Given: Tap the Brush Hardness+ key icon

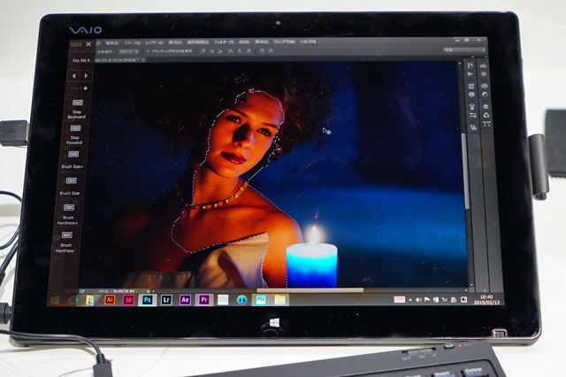Looking at the screenshot, I should [x=69, y=208].
